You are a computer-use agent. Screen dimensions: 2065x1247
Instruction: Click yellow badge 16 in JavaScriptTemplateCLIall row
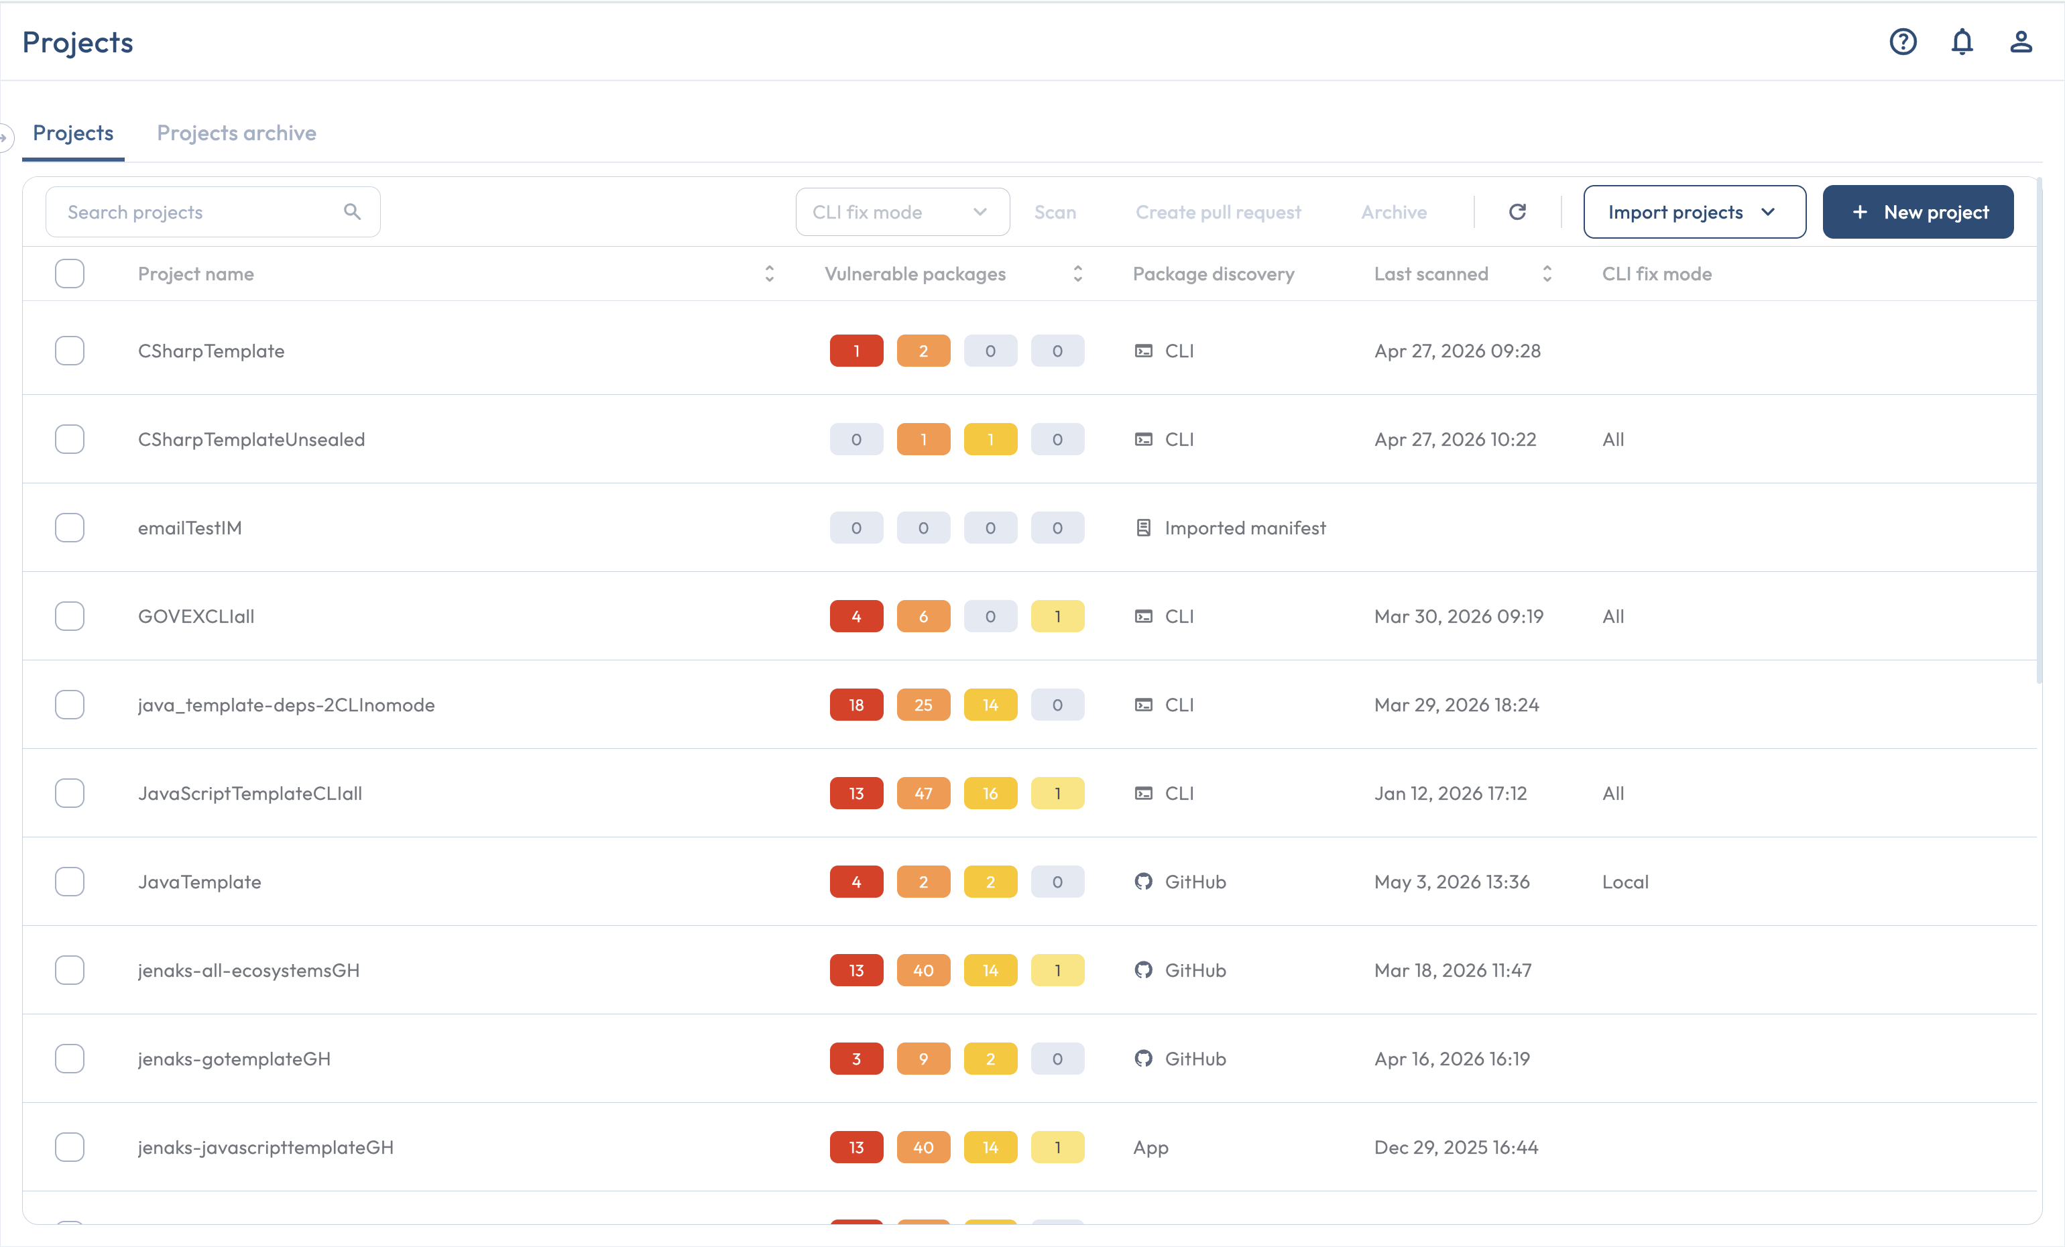coord(991,794)
